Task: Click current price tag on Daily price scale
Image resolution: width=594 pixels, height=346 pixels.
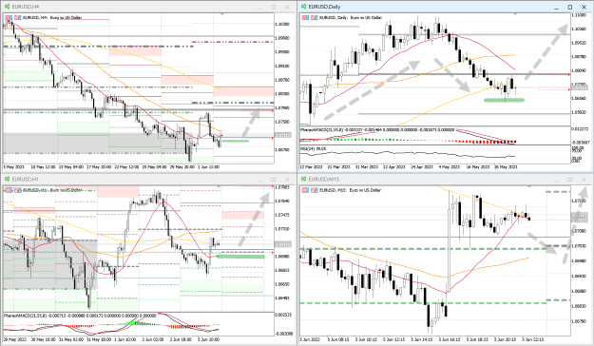Action: coord(579,87)
